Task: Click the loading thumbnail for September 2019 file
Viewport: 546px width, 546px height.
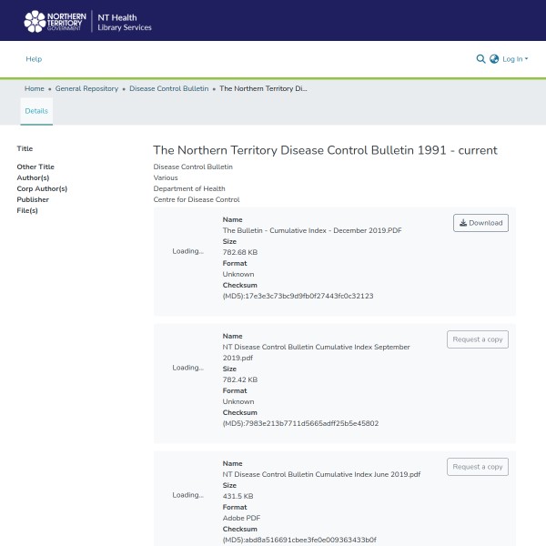Action: pos(187,368)
